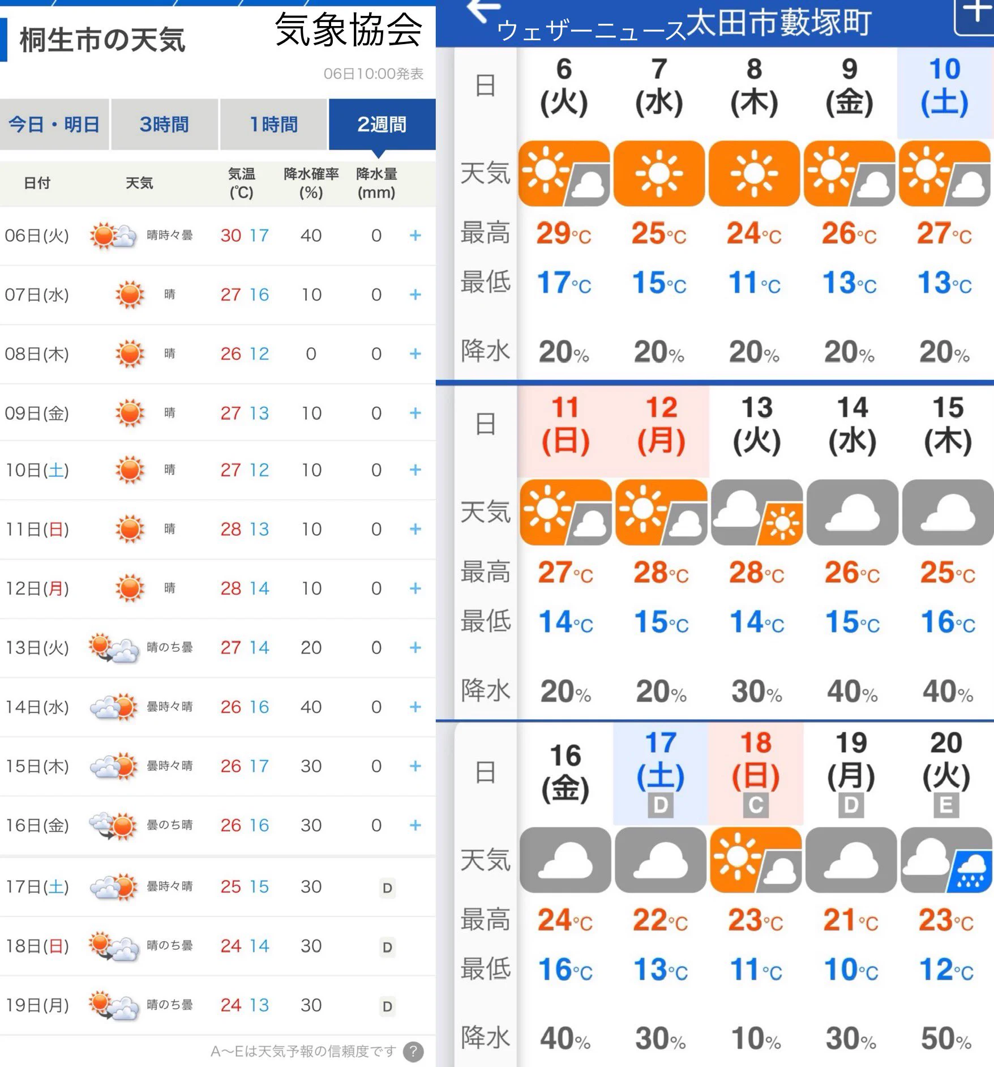Switch to 1時間 forecast tab
The height and width of the screenshot is (1067, 994).
pyautogui.click(x=273, y=125)
